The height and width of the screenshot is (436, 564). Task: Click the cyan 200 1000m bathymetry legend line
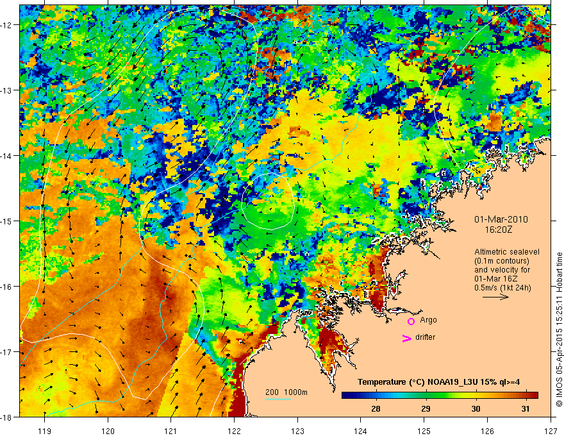(278, 399)
